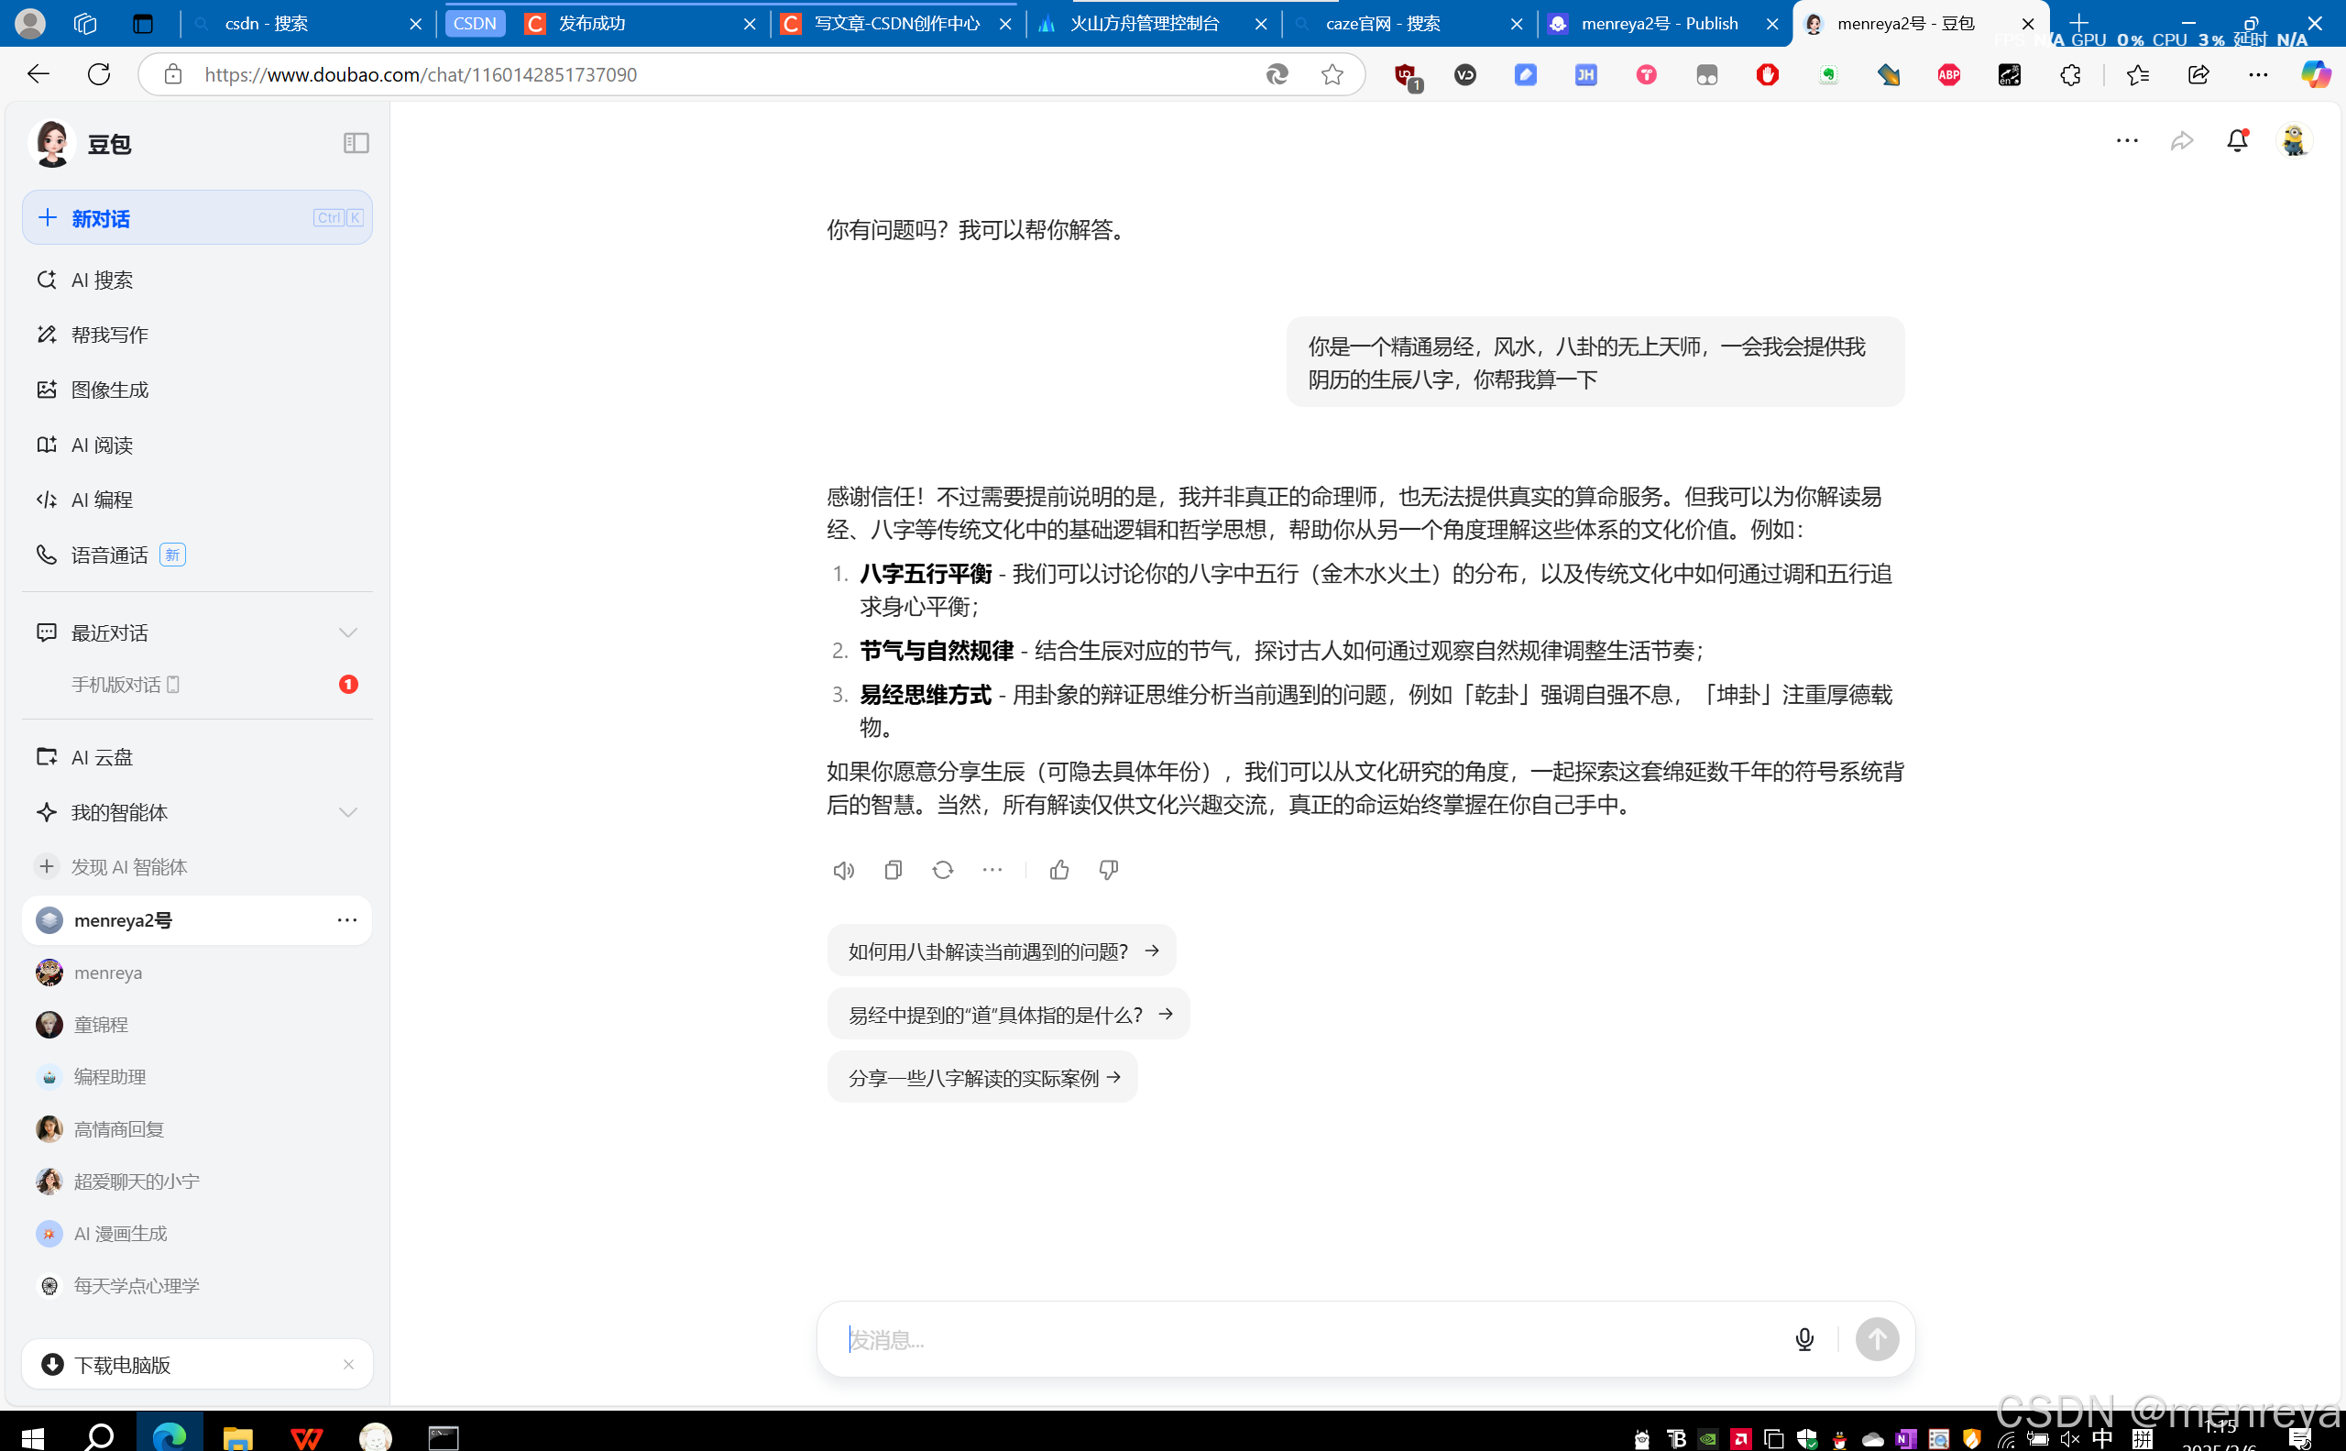Give the response a thumbs up
The width and height of the screenshot is (2346, 1451).
pyautogui.click(x=1059, y=871)
